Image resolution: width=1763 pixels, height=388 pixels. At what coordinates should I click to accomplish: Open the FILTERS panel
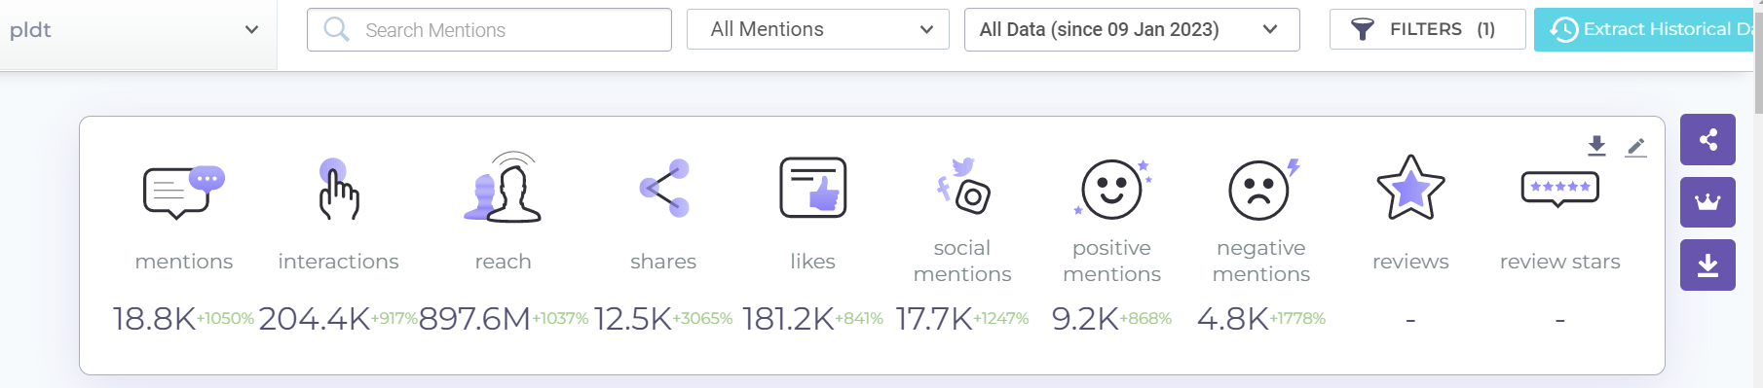coord(1427,29)
